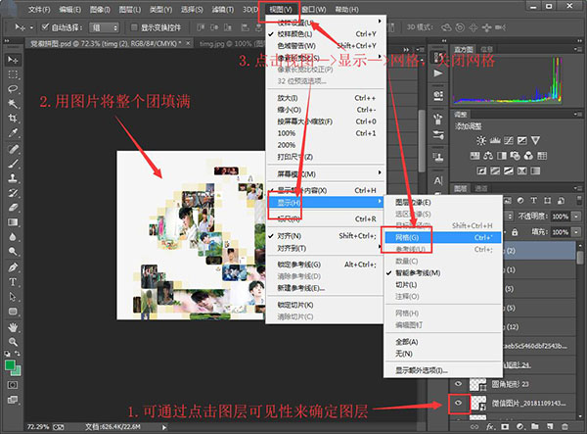The width and height of the screenshot is (587, 434).
Task: Click 智能参考线(M) menu entry
Action: click(418, 273)
